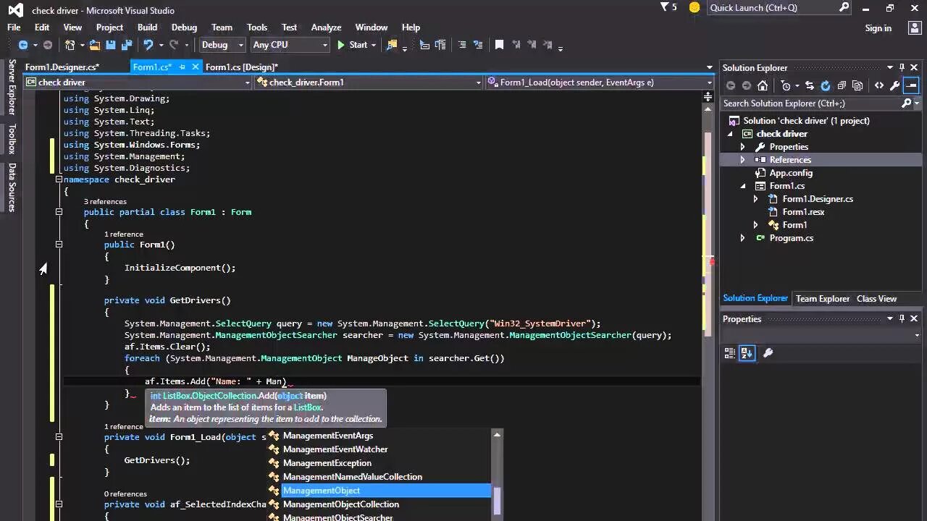The image size is (927, 521).
Task: Refresh the Solution Explorer tree
Action: pos(826,85)
